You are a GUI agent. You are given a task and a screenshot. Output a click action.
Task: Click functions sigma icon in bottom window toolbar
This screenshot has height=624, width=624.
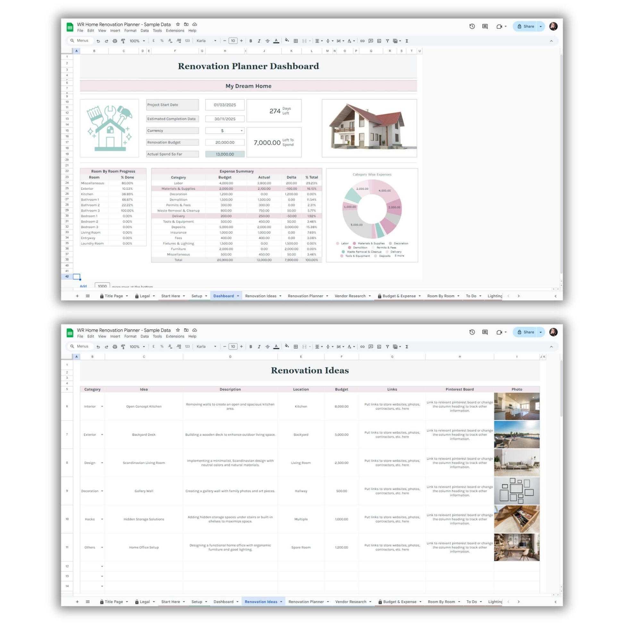[407, 347]
